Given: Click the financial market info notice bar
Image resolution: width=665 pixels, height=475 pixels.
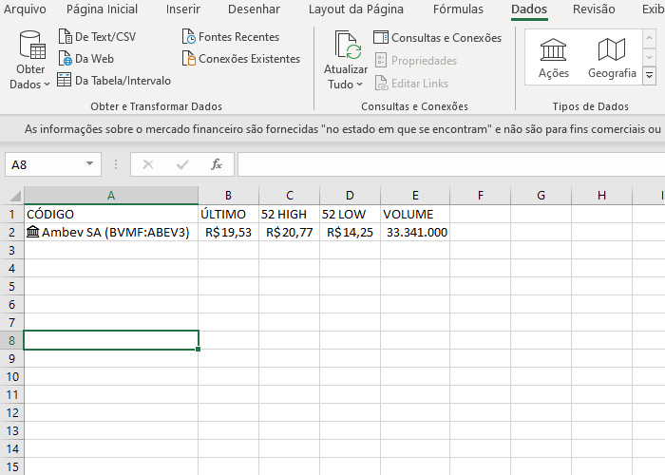Looking at the screenshot, I should tap(332, 129).
